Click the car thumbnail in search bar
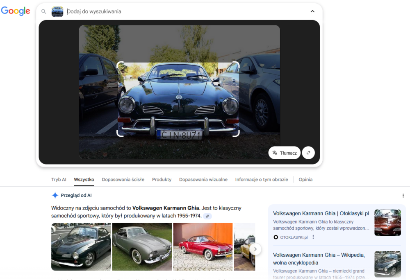This screenshot has height=280, width=410. point(57,11)
